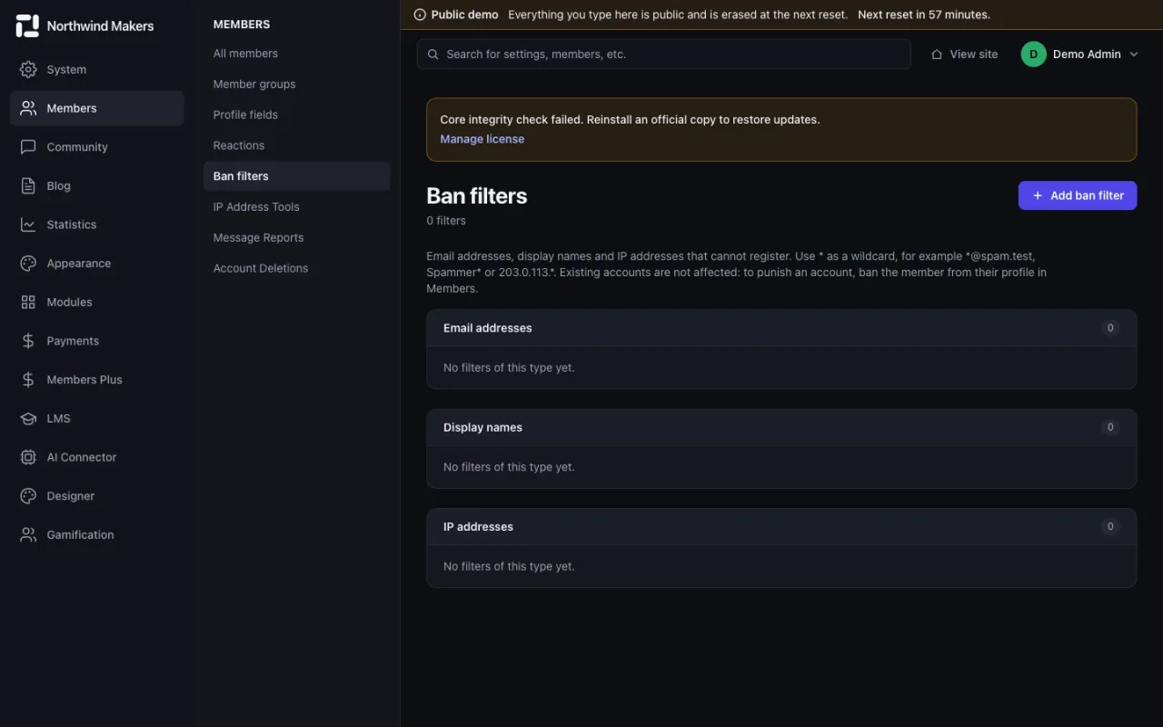Open Member groups in the submenu
Viewport: 1163px width, 727px height.
(296, 85)
